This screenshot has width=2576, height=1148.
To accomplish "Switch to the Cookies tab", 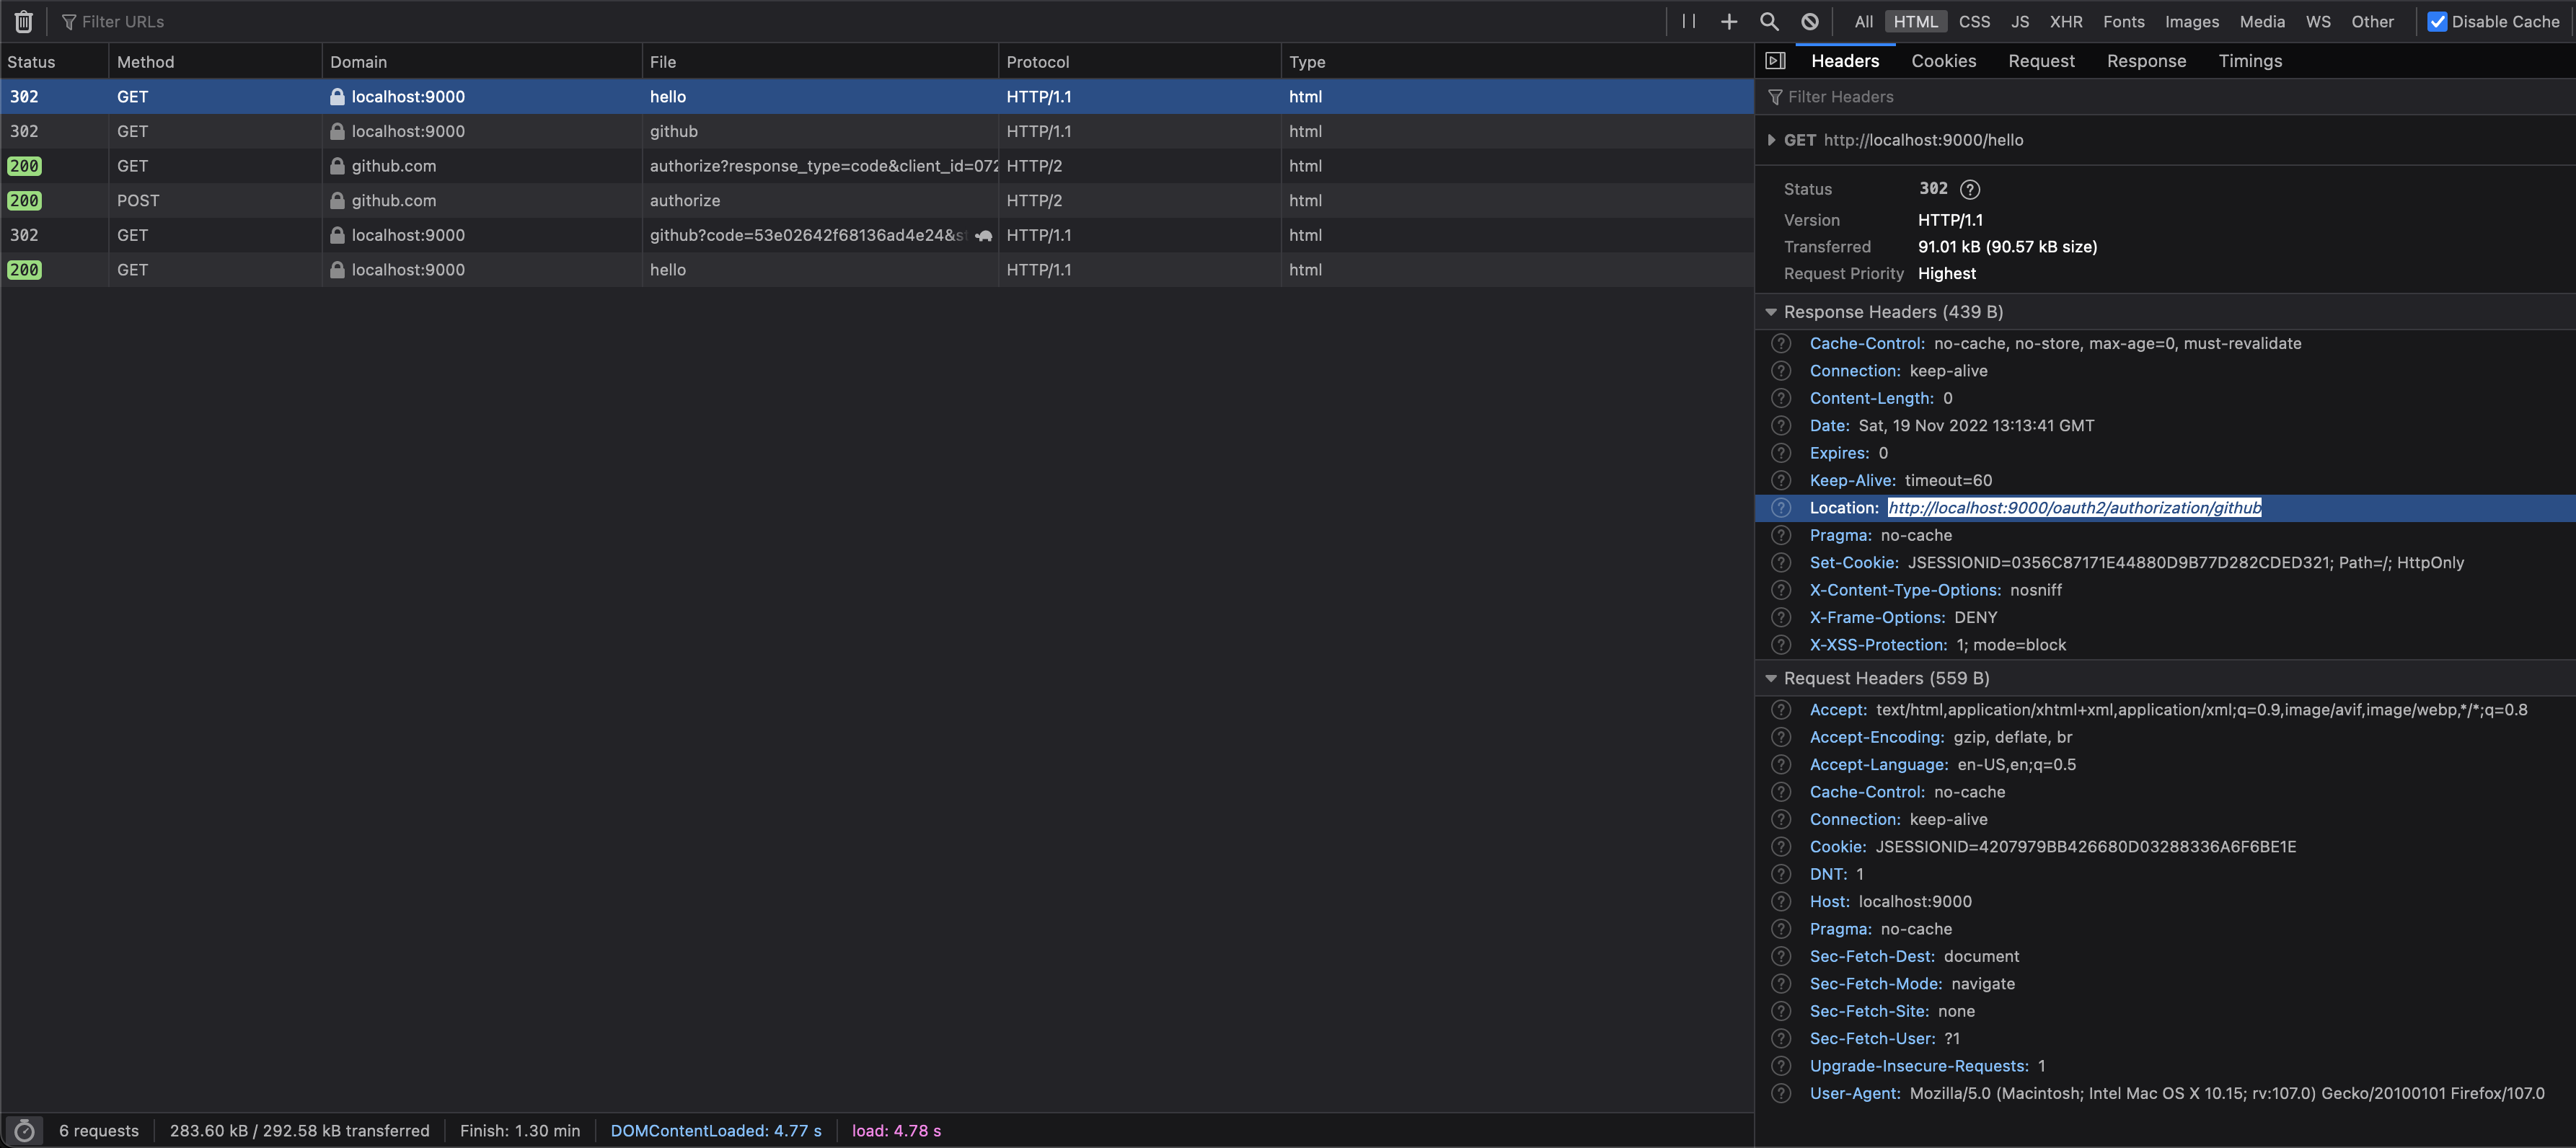I will click(1943, 61).
